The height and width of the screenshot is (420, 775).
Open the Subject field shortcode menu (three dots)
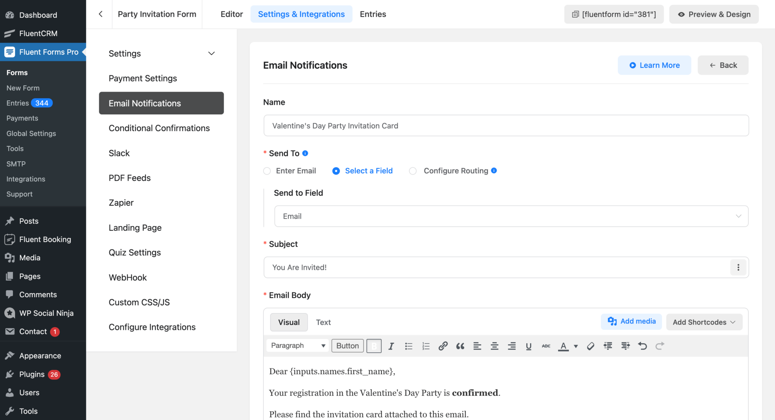click(x=738, y=267)
